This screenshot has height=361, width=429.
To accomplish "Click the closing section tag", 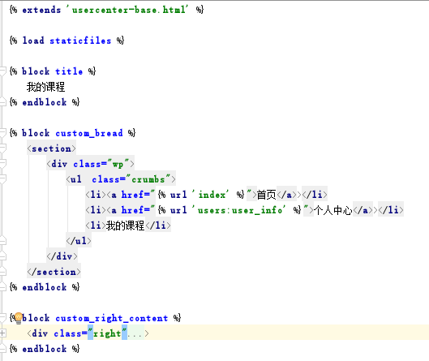I will tap(54, 272).
